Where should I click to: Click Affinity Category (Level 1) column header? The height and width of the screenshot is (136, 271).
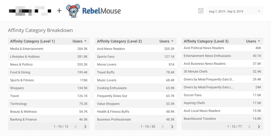32,41
